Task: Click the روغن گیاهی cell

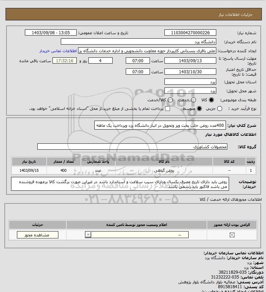Action: click(164, 170)
